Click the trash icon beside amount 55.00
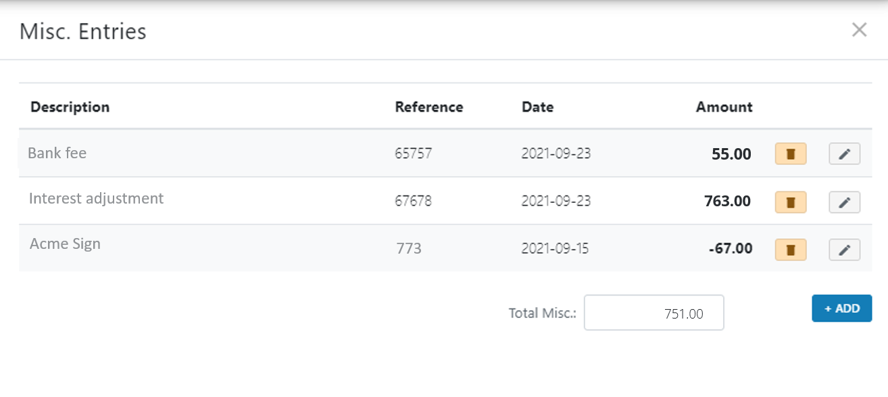The height and width of the screenshot is (397, 888). pos(790,154)
